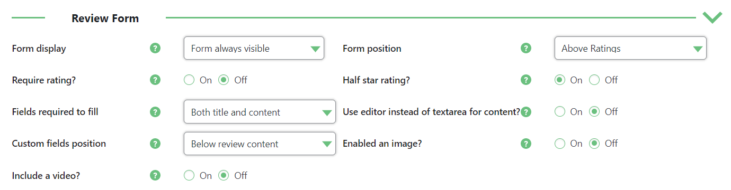Click help icon beside Require rating?

point(155,80)
